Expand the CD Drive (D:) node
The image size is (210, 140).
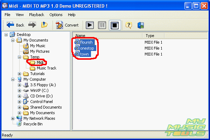[19, 96]
